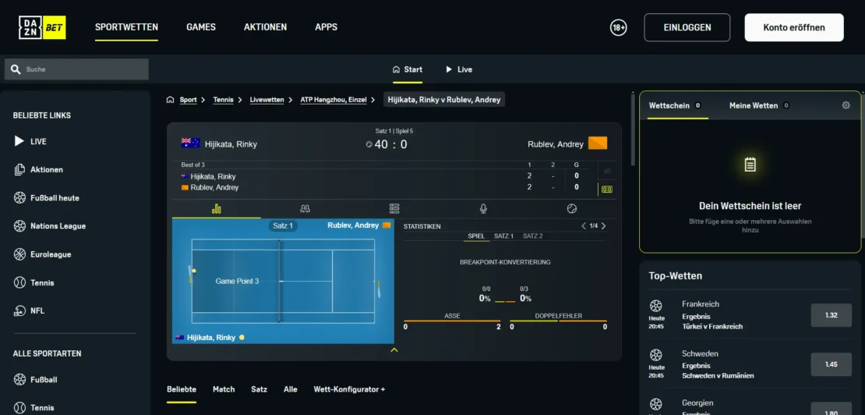Switch to the Start tab
This screenshot has width=865, height=415.
407,69
